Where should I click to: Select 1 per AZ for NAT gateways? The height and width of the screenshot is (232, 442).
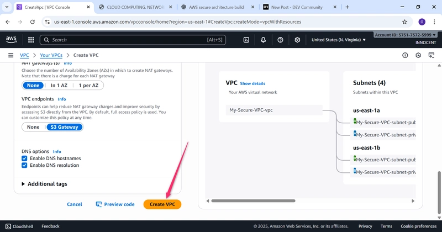[x=88, y=86]
